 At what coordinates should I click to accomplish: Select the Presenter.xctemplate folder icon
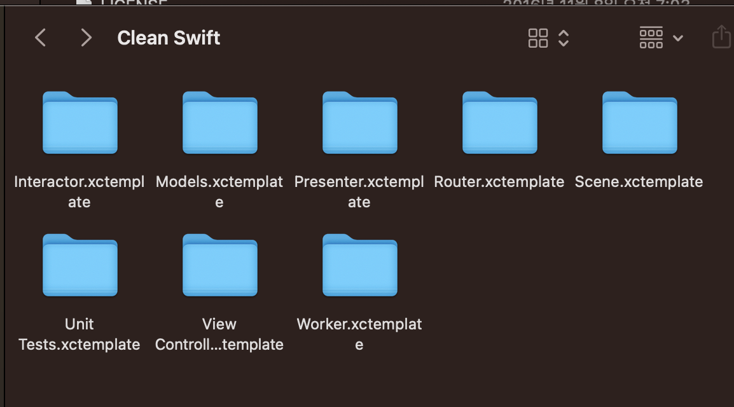360,123
